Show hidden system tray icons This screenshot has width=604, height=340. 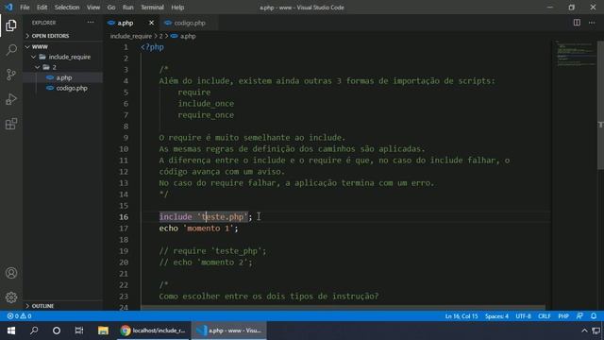pos(584,331)
